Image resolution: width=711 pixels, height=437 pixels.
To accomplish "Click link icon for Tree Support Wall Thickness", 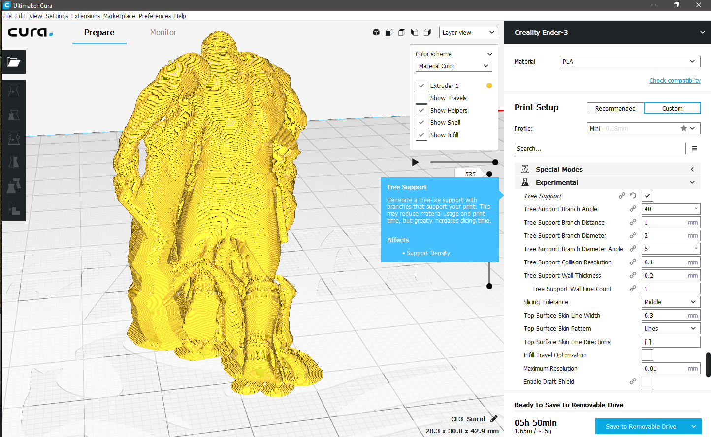I will click(633, 275).
